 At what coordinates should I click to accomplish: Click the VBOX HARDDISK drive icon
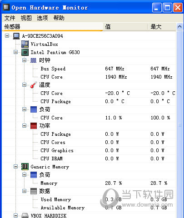pos(25,215)
